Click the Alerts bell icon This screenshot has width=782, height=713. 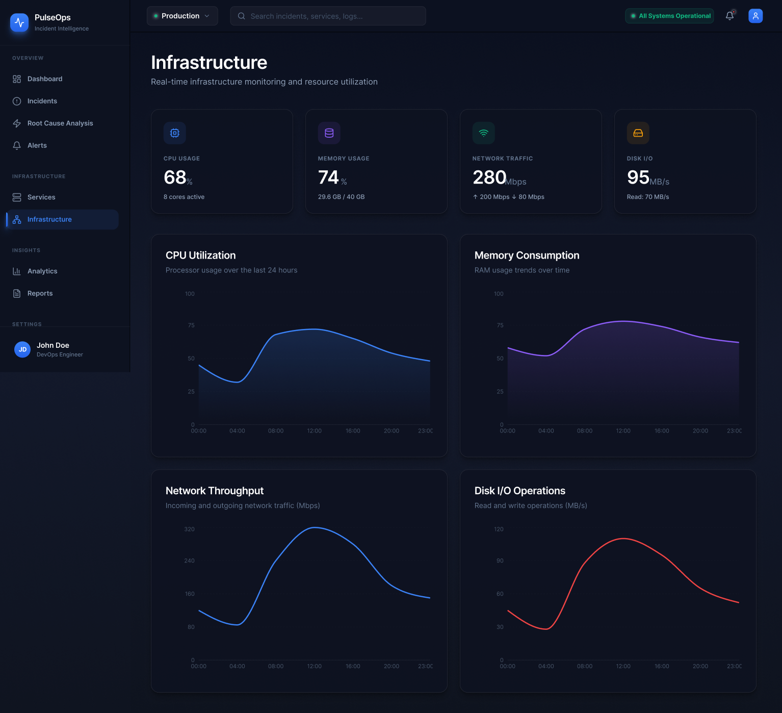(17, 145)
